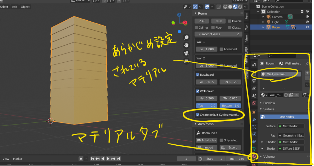The width and height of the screenshot is (314, 166).
Task: Open the Object Data green triangle tab
Action: [x=254, y=149]
